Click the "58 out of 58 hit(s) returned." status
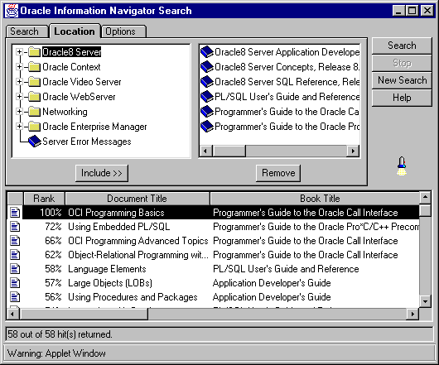The height and width of the screenshot is (365, 439). (x=60, y=334)
